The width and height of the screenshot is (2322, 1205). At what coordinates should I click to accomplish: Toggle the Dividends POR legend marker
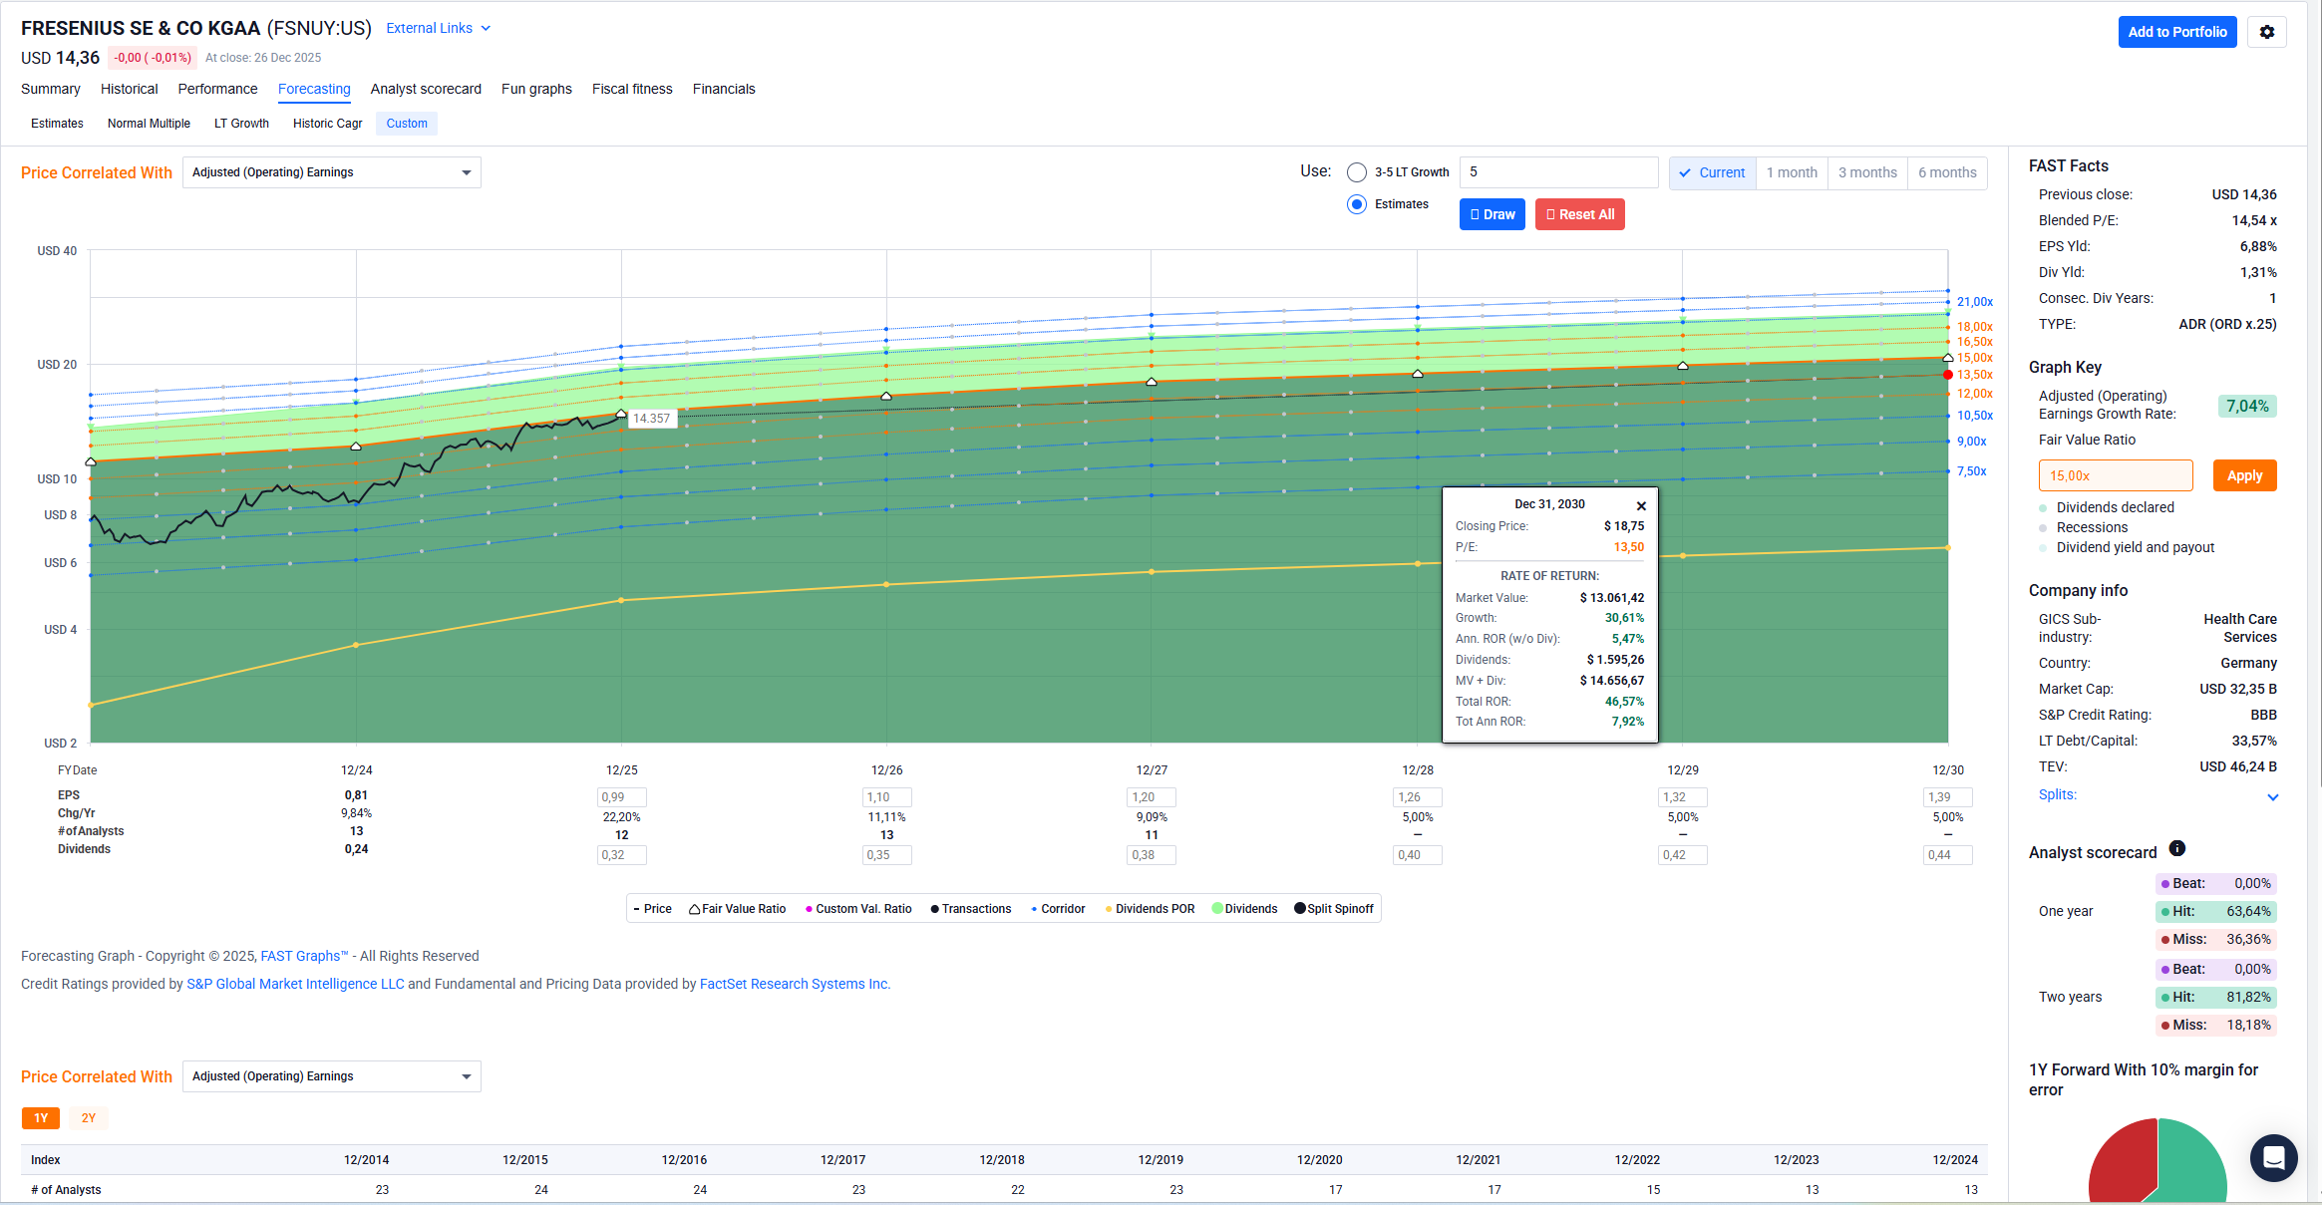click(1109, 909)
